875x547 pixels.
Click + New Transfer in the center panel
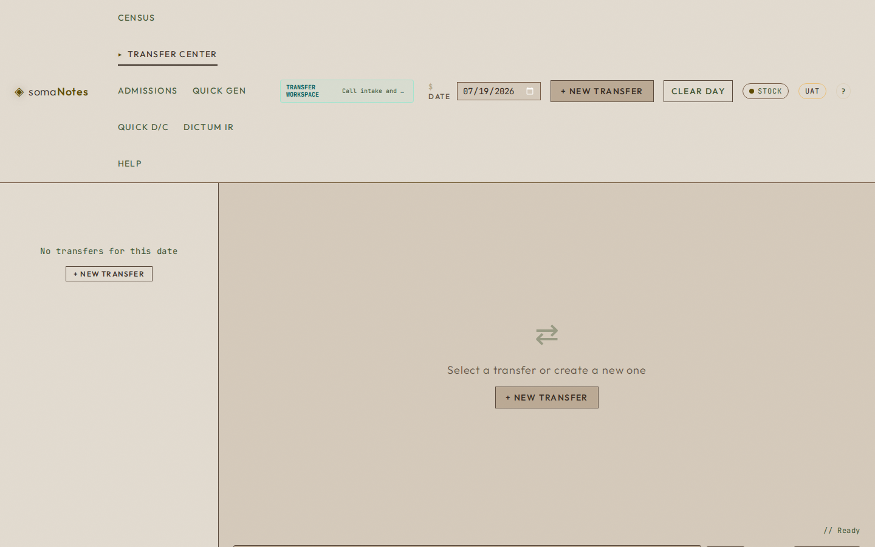click(547, 397)
